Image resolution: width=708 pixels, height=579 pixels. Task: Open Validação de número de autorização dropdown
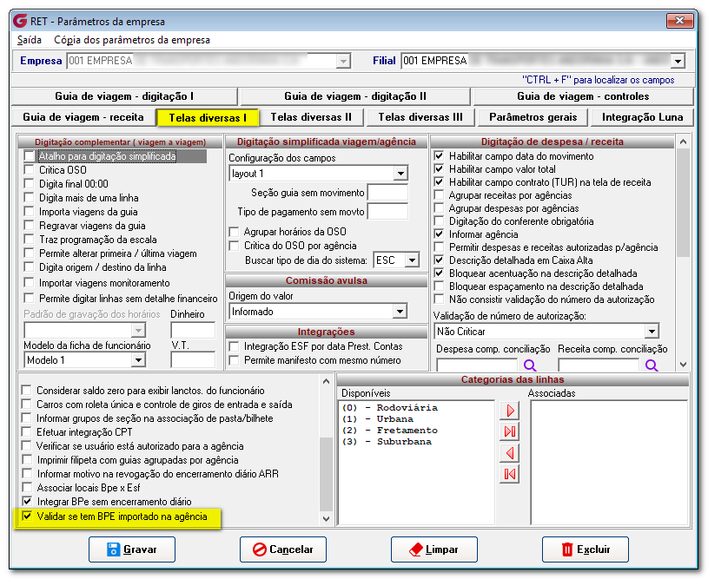pyautogui.click(x=652, y=332)
